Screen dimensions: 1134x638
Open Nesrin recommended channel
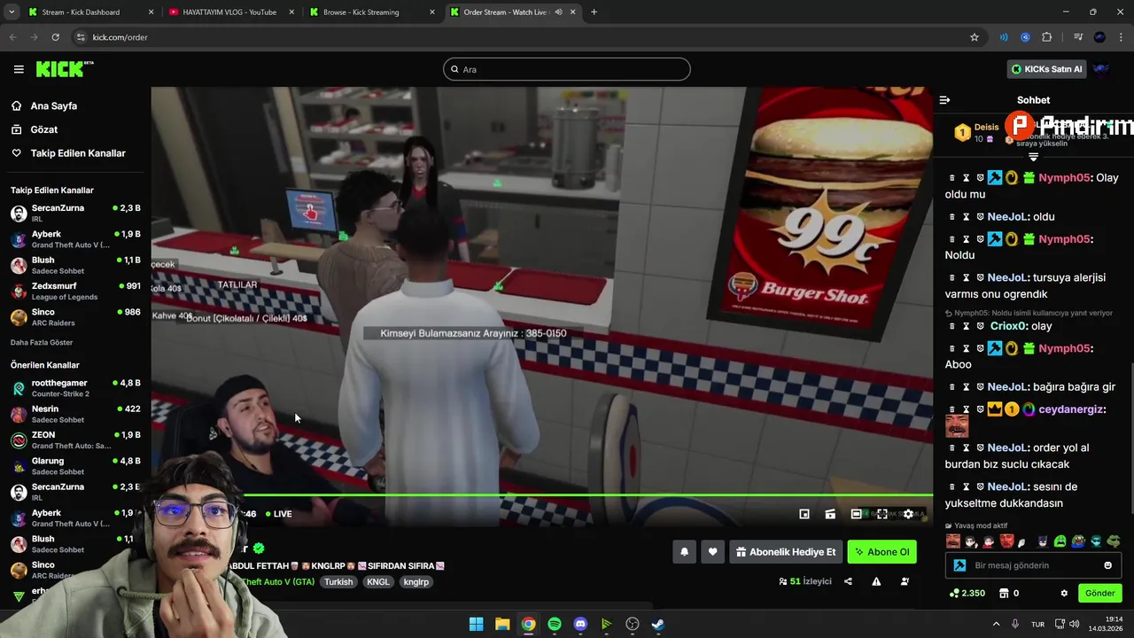(x=74, y=414)
